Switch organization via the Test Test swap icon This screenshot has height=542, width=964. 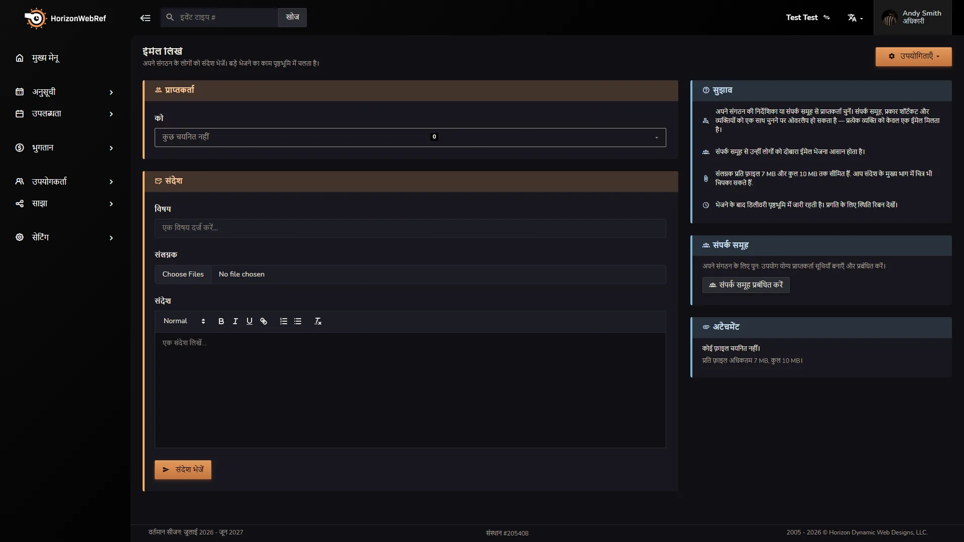(x=826, y=18)
